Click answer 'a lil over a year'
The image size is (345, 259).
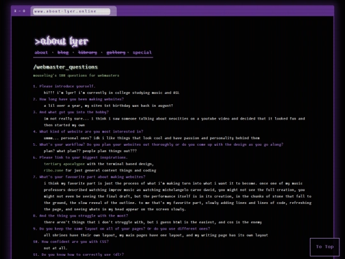coord(108,106)
